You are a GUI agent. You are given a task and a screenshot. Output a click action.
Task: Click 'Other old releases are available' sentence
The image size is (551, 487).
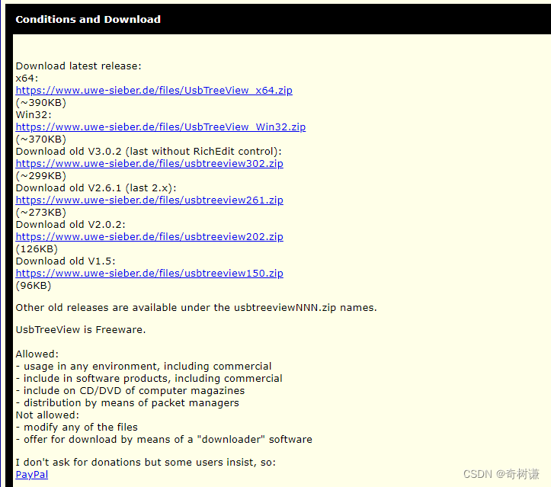196,308
